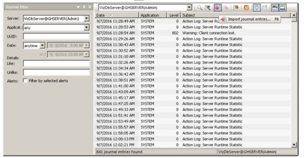The height and width of the screenshot is (158, 307).
Task: Select the entry dated 9/7/2016 11:53:49 AM
Action: tap(193, 121)
